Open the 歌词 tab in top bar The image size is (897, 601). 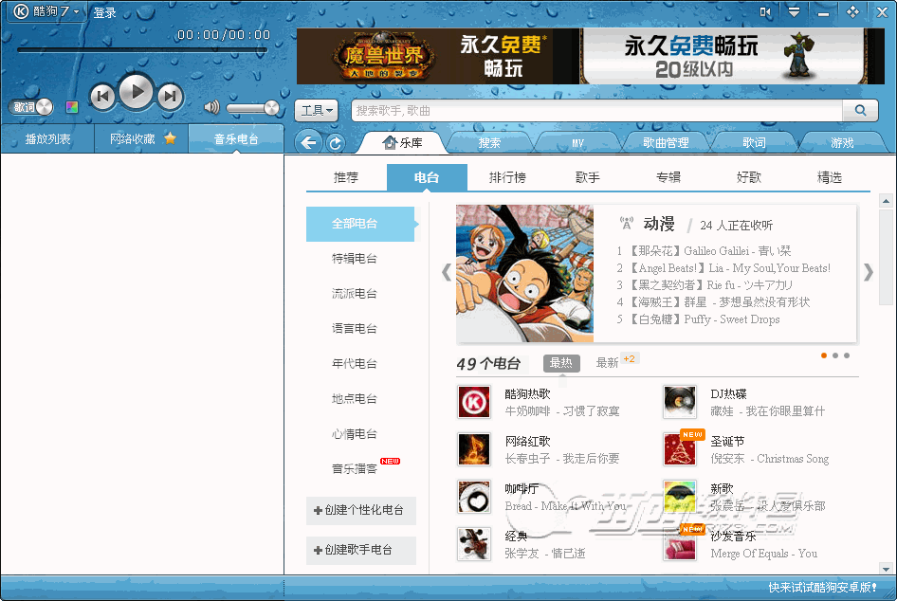(x=754, y=143)
